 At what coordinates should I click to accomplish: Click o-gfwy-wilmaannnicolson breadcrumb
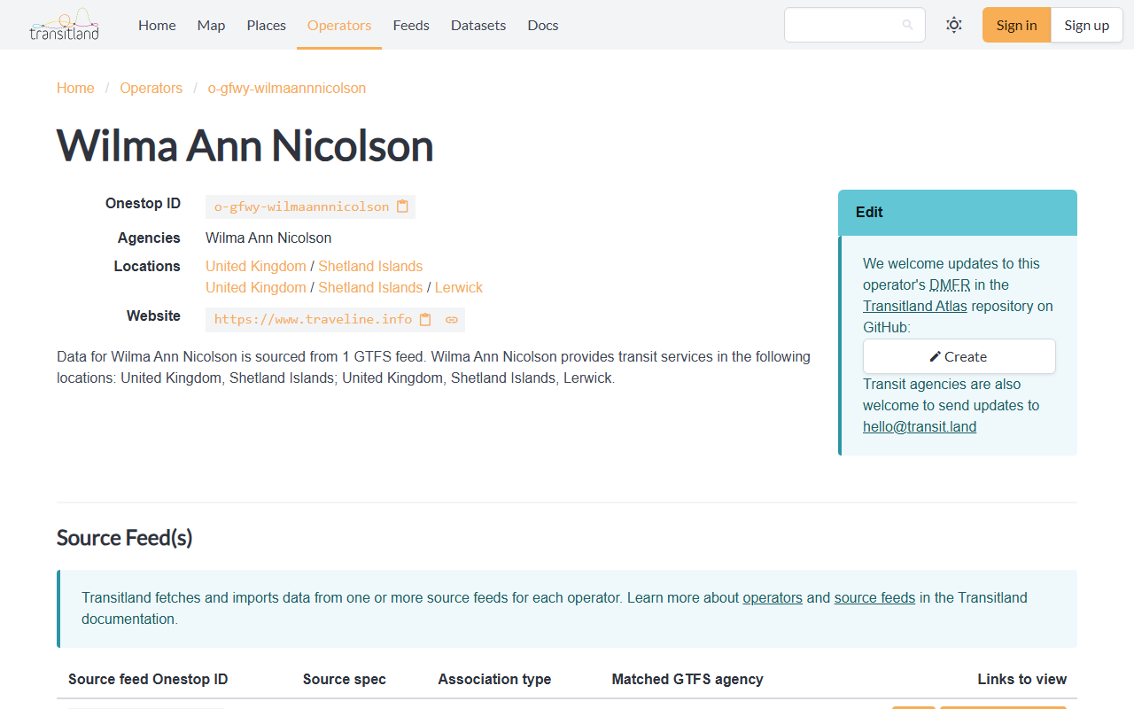[287, 89]
